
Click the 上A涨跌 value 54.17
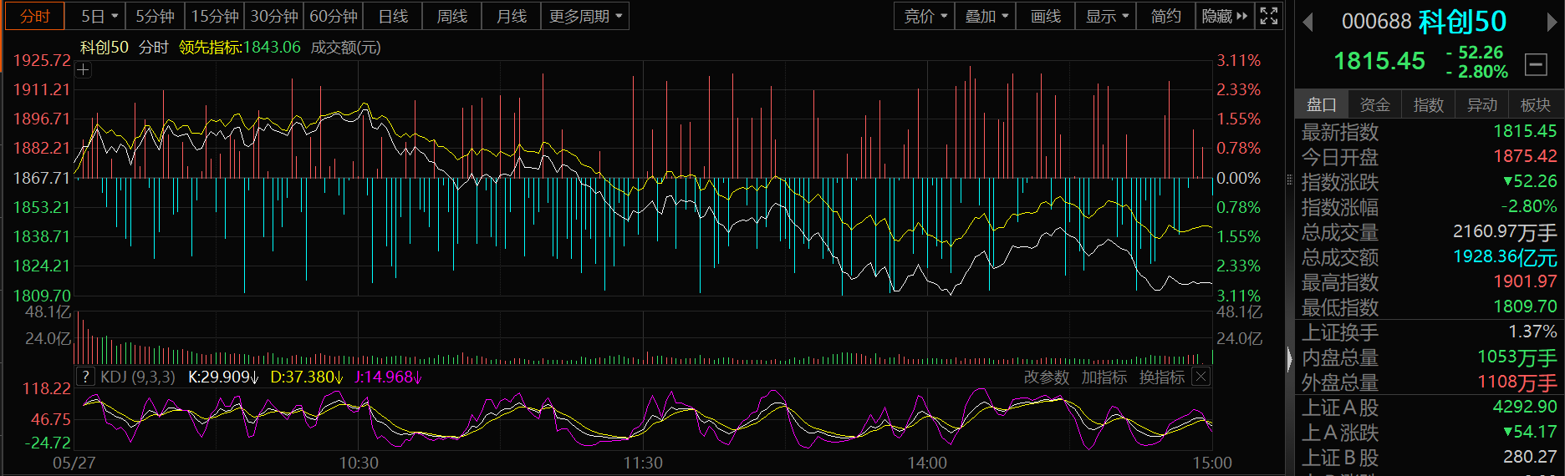click(x=1530, y=432)
